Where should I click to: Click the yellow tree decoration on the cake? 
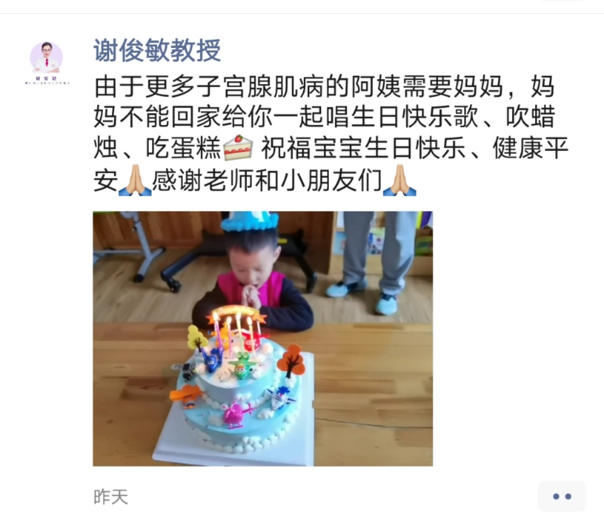[197, 338]
